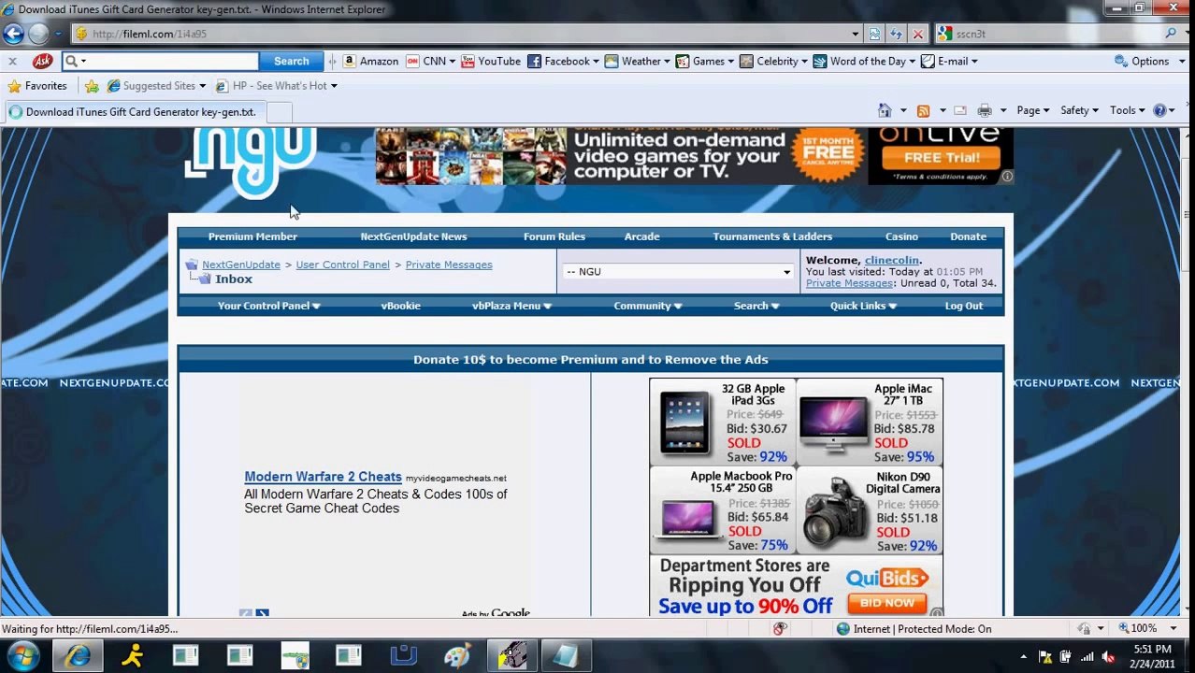This screenshot has width=1195, height=673.
Task: Click the Home icon in command bar
Action: (x=885, y=110)
